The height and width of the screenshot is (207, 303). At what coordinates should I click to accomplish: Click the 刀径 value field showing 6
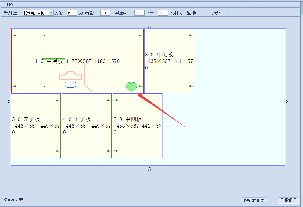tap(72, 12)
